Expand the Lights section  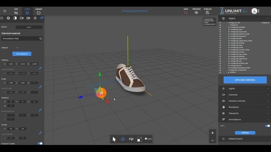(245, 89)
